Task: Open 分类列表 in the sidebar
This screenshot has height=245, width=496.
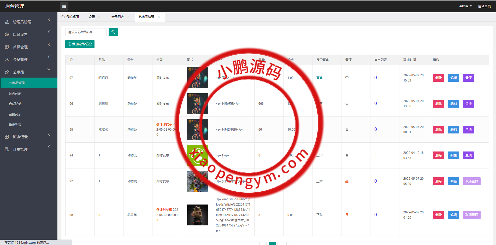Action: (15, 94)
